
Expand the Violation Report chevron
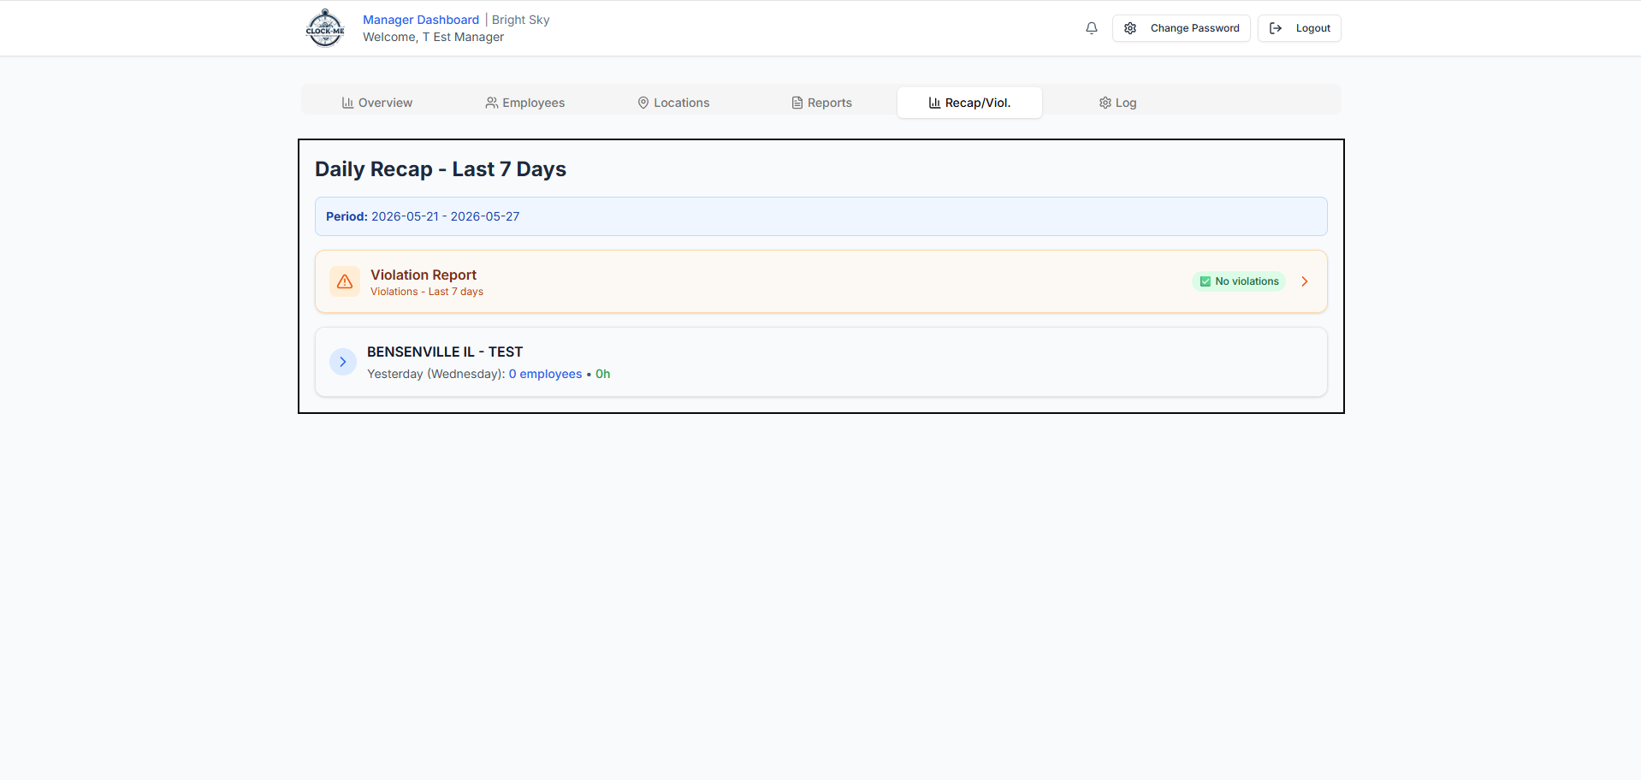coord(1305,281)
